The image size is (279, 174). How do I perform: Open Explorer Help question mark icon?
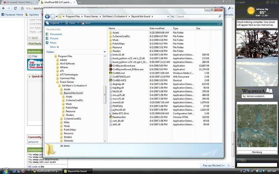tap(219, 23)
